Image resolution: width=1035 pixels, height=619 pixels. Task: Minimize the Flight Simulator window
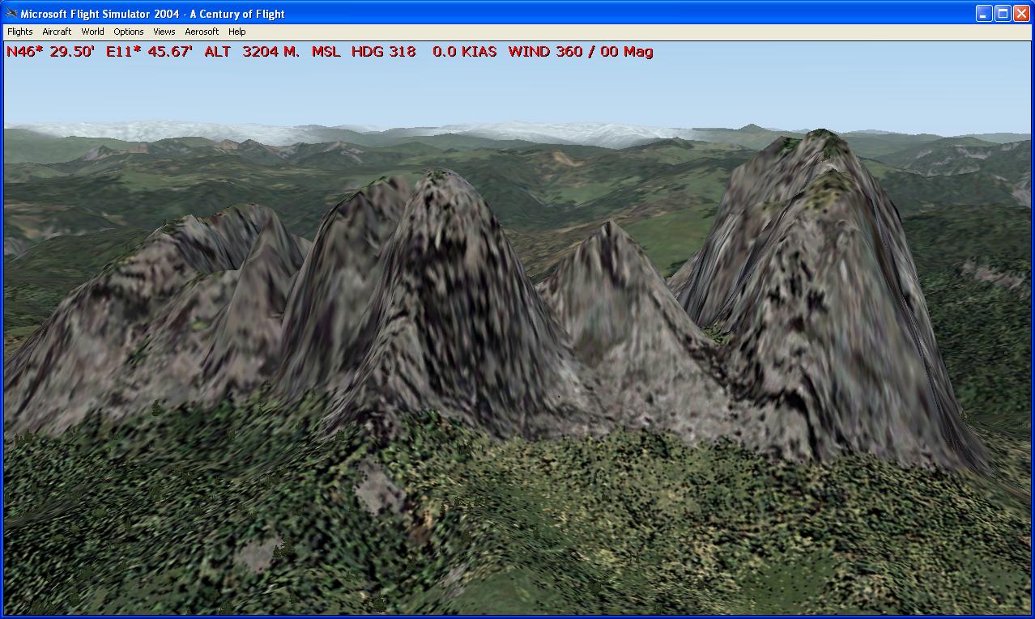983,14
